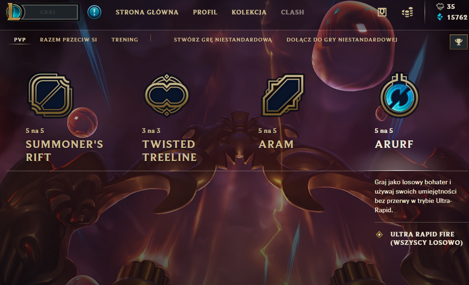Open the Trening tab
Viewport: 469px width, 285px height.
125,40
